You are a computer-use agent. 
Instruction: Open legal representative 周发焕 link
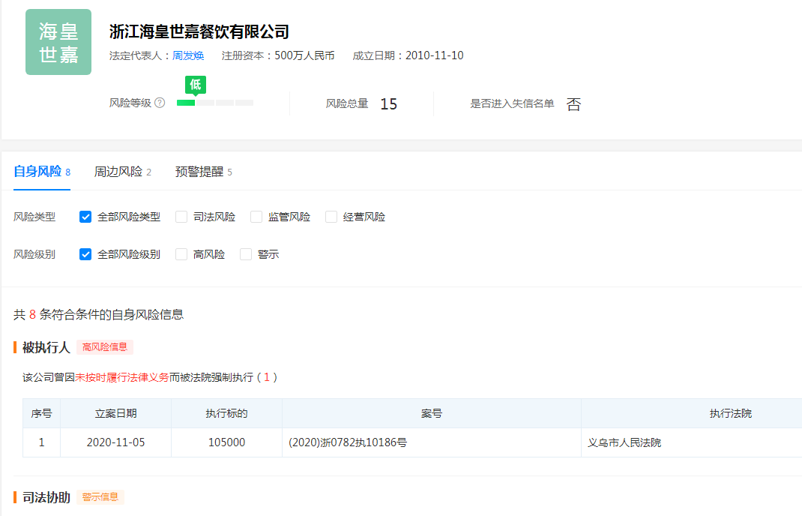188,55
